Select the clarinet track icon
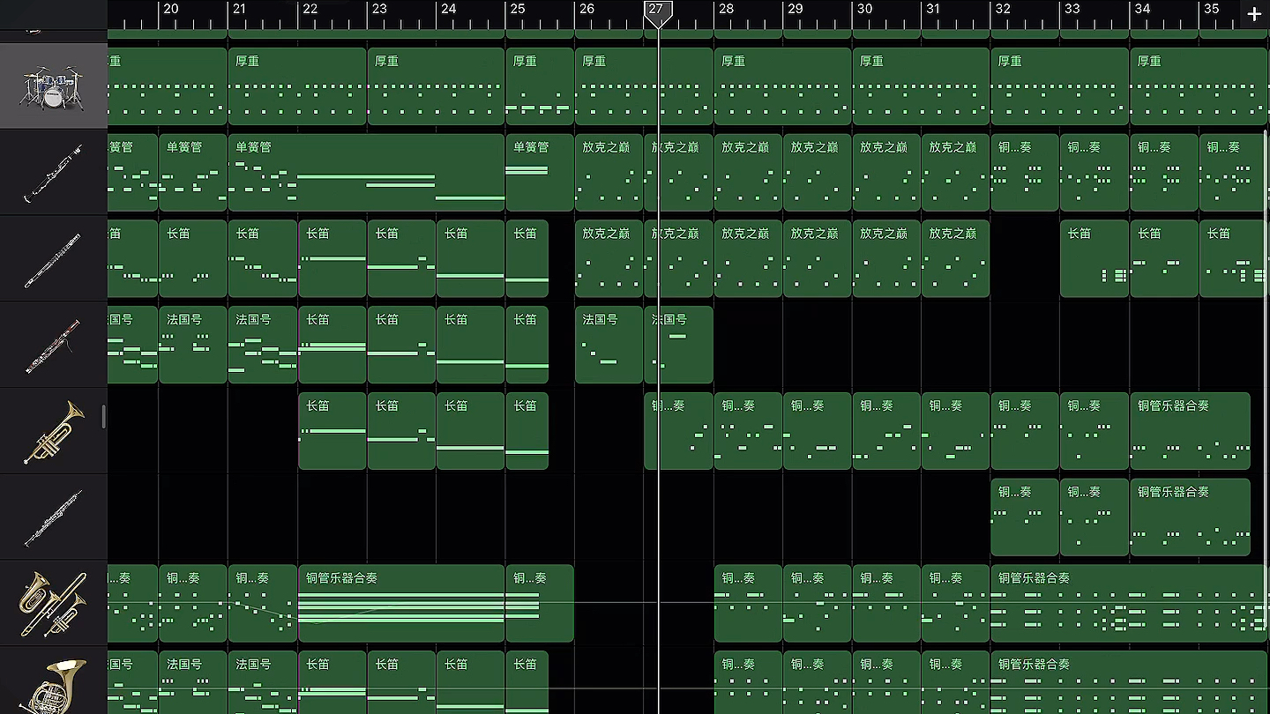 point(53,173)
